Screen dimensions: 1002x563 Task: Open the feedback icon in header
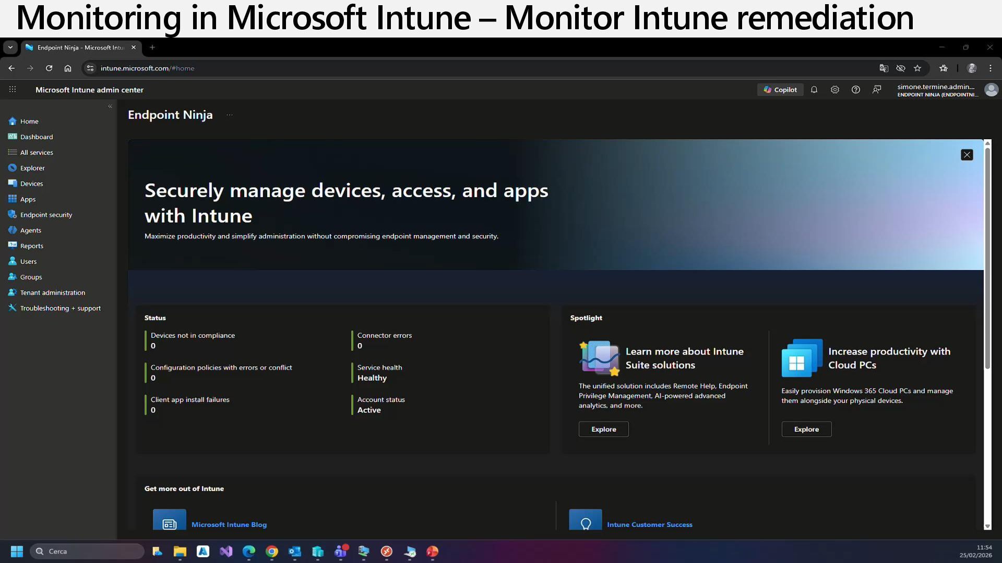[x=877, y=90]
